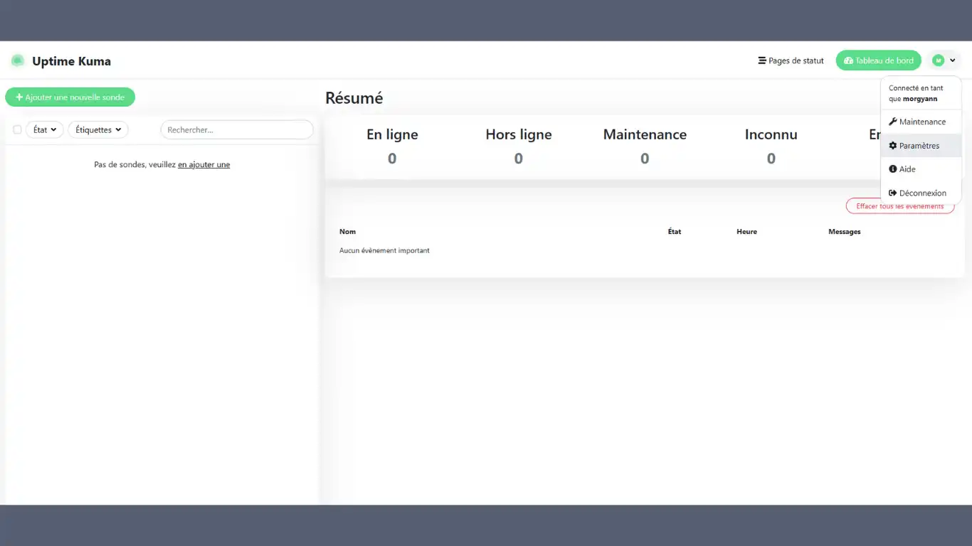The image size is (972, 546).
Task: Open Paramètres via the gear icon
Action: pos(893,146)
